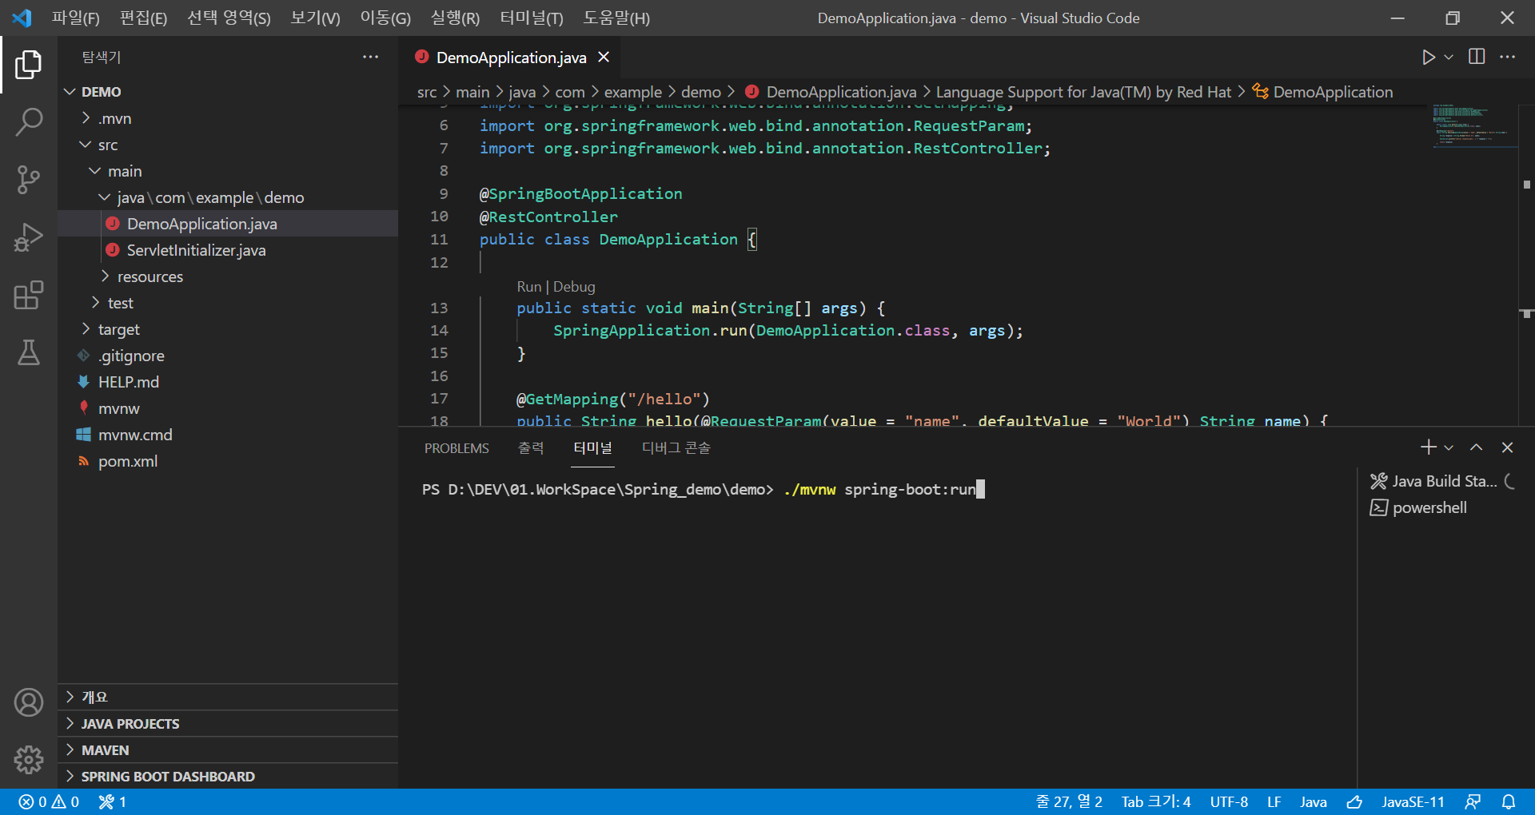
Task: Open the Run and Debug view icon
Action: click(x=29, y=237)
